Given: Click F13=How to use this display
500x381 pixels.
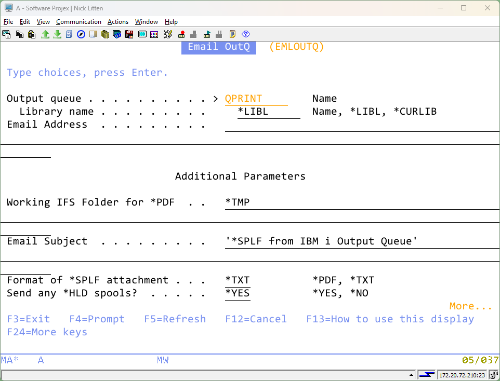Looking at the screenshot, I should [x=390, y=319].
